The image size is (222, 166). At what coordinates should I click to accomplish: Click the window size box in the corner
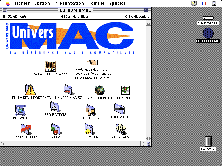click(x=148, y=144)
